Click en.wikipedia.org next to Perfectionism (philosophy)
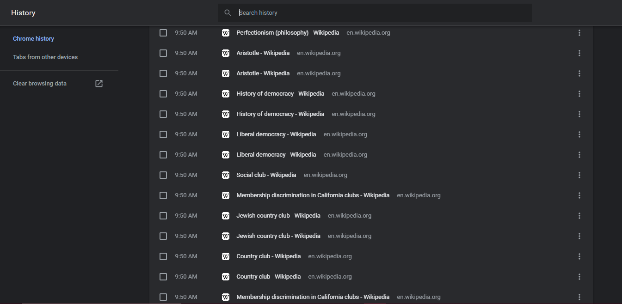The height and width of the screenshot is (304, 622). 369,33
